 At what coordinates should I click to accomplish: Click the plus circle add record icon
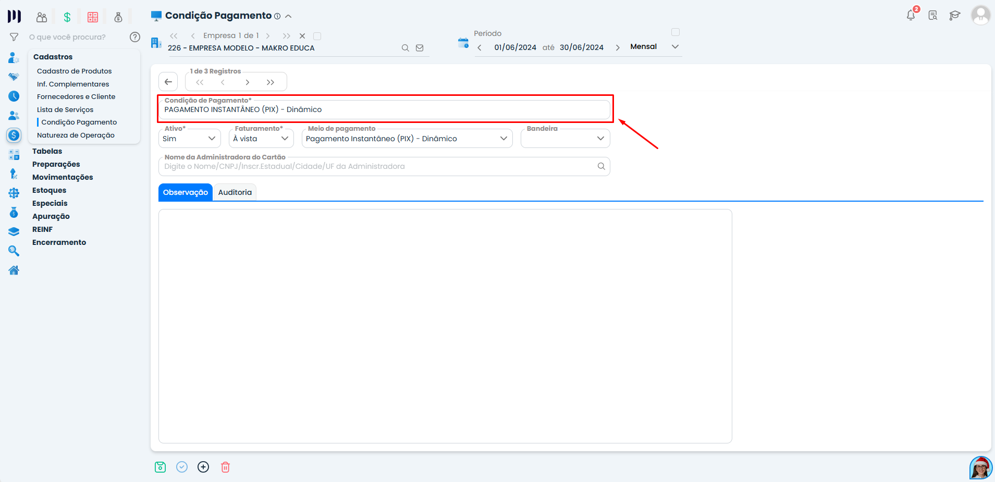[x=203, y=467]
